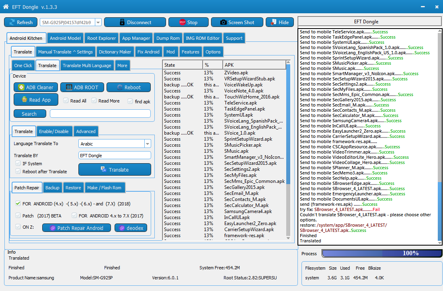Open the Advanced tab

86,131
